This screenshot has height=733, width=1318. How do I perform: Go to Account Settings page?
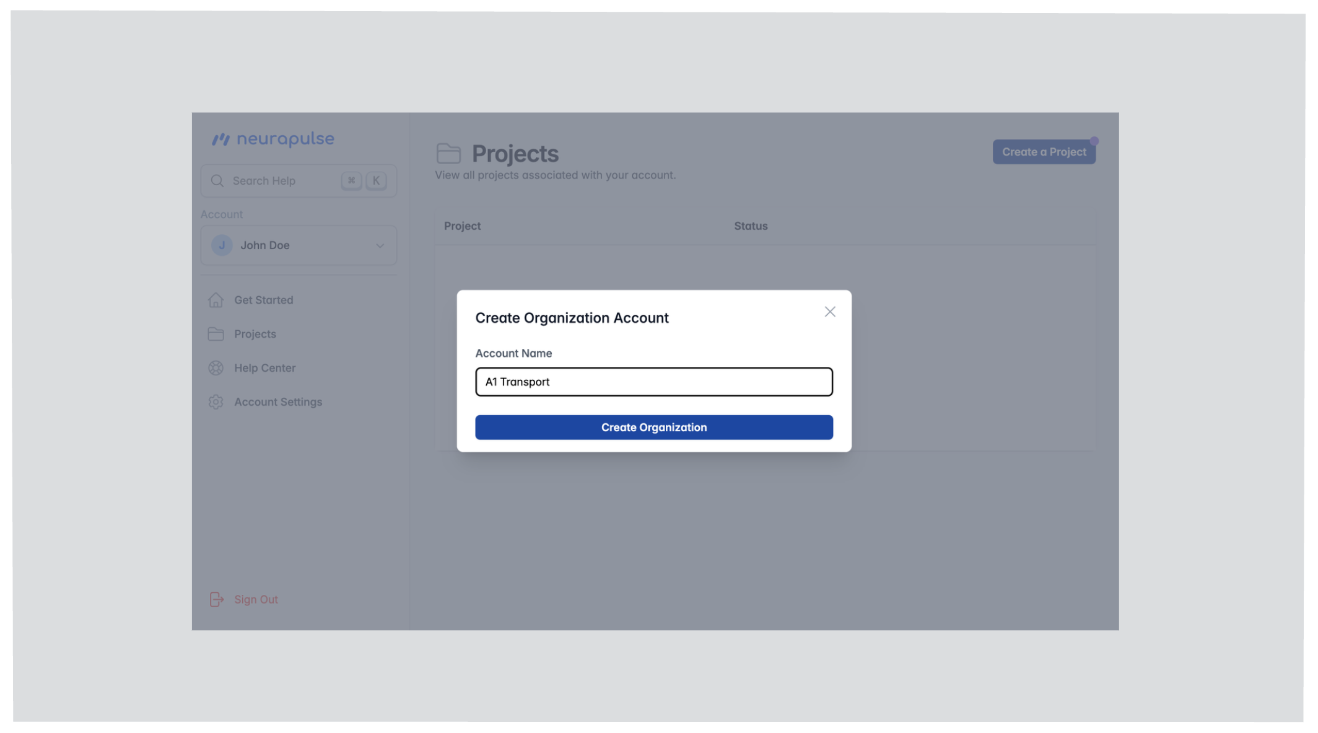277,402
